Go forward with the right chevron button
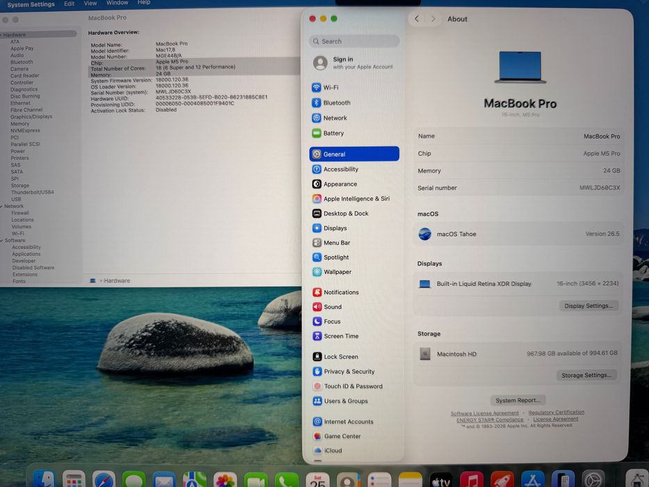The width and height of the screenshot is (649, 487). 433,19
